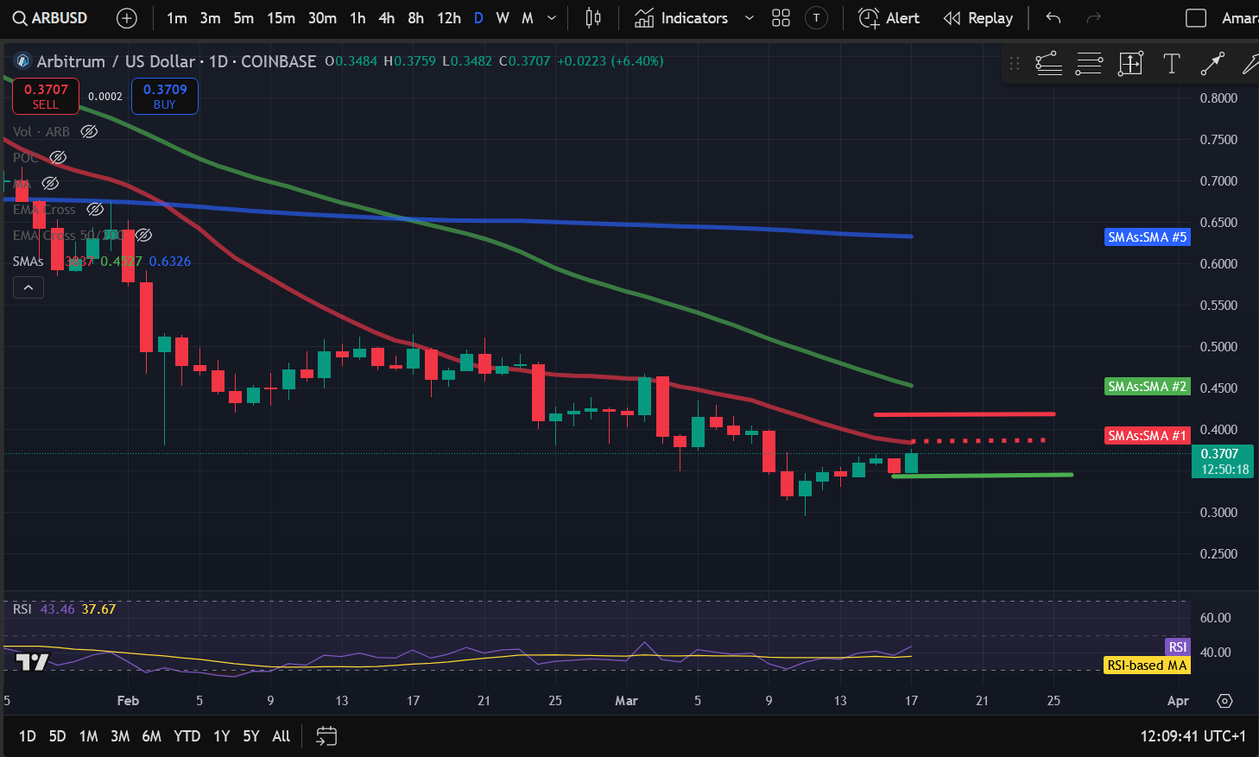Open chart settings gear on time axis
The image size is (1259, 757).
(1224, 701)
